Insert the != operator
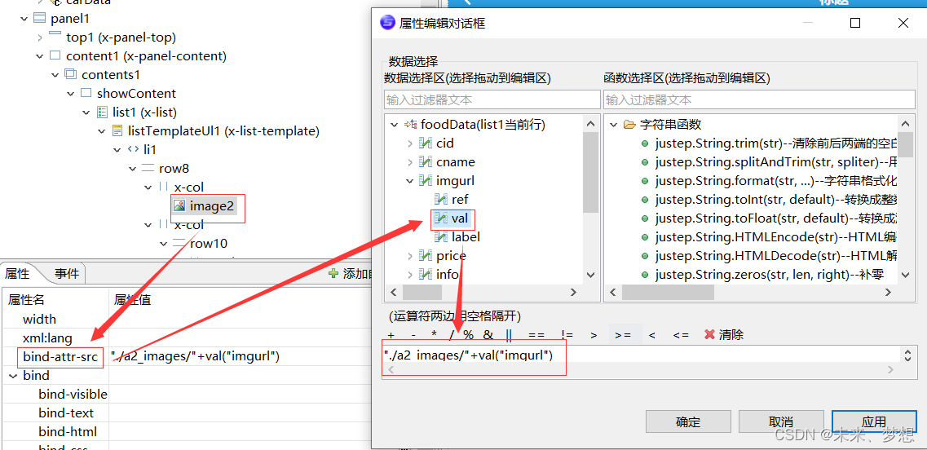The height and width of the screenshot is (450, 927). 566,335
